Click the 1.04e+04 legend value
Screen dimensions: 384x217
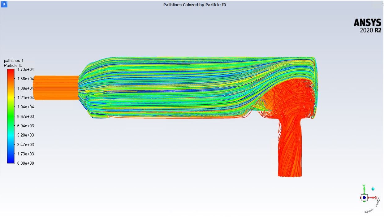[x=26, y=107]
